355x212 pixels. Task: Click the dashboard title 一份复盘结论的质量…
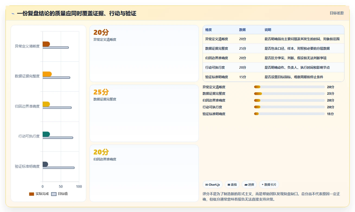click(76, 13)
